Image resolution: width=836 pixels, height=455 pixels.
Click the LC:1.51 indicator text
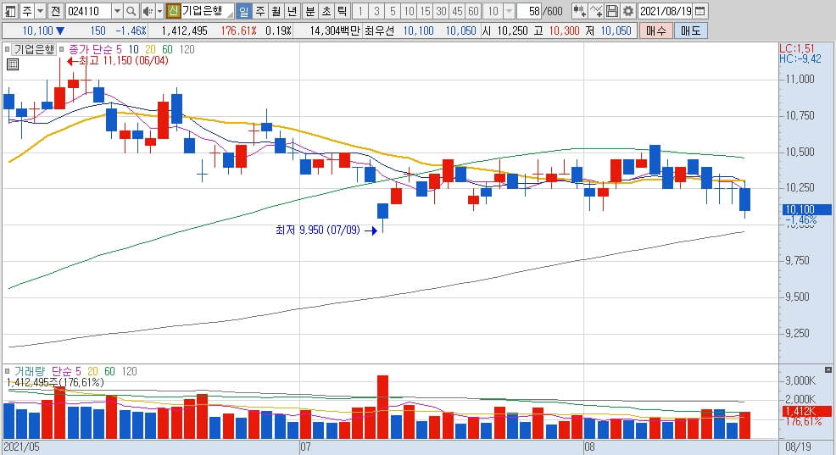(x=796, y=48)
